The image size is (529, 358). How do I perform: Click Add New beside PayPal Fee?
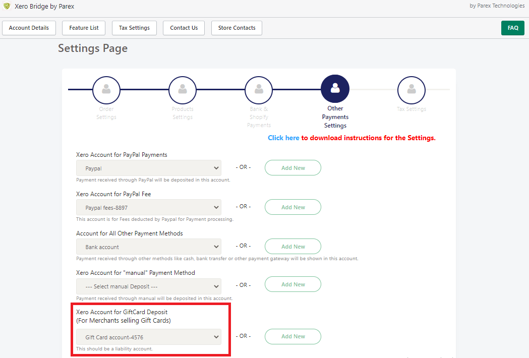[x=292, y=207]
